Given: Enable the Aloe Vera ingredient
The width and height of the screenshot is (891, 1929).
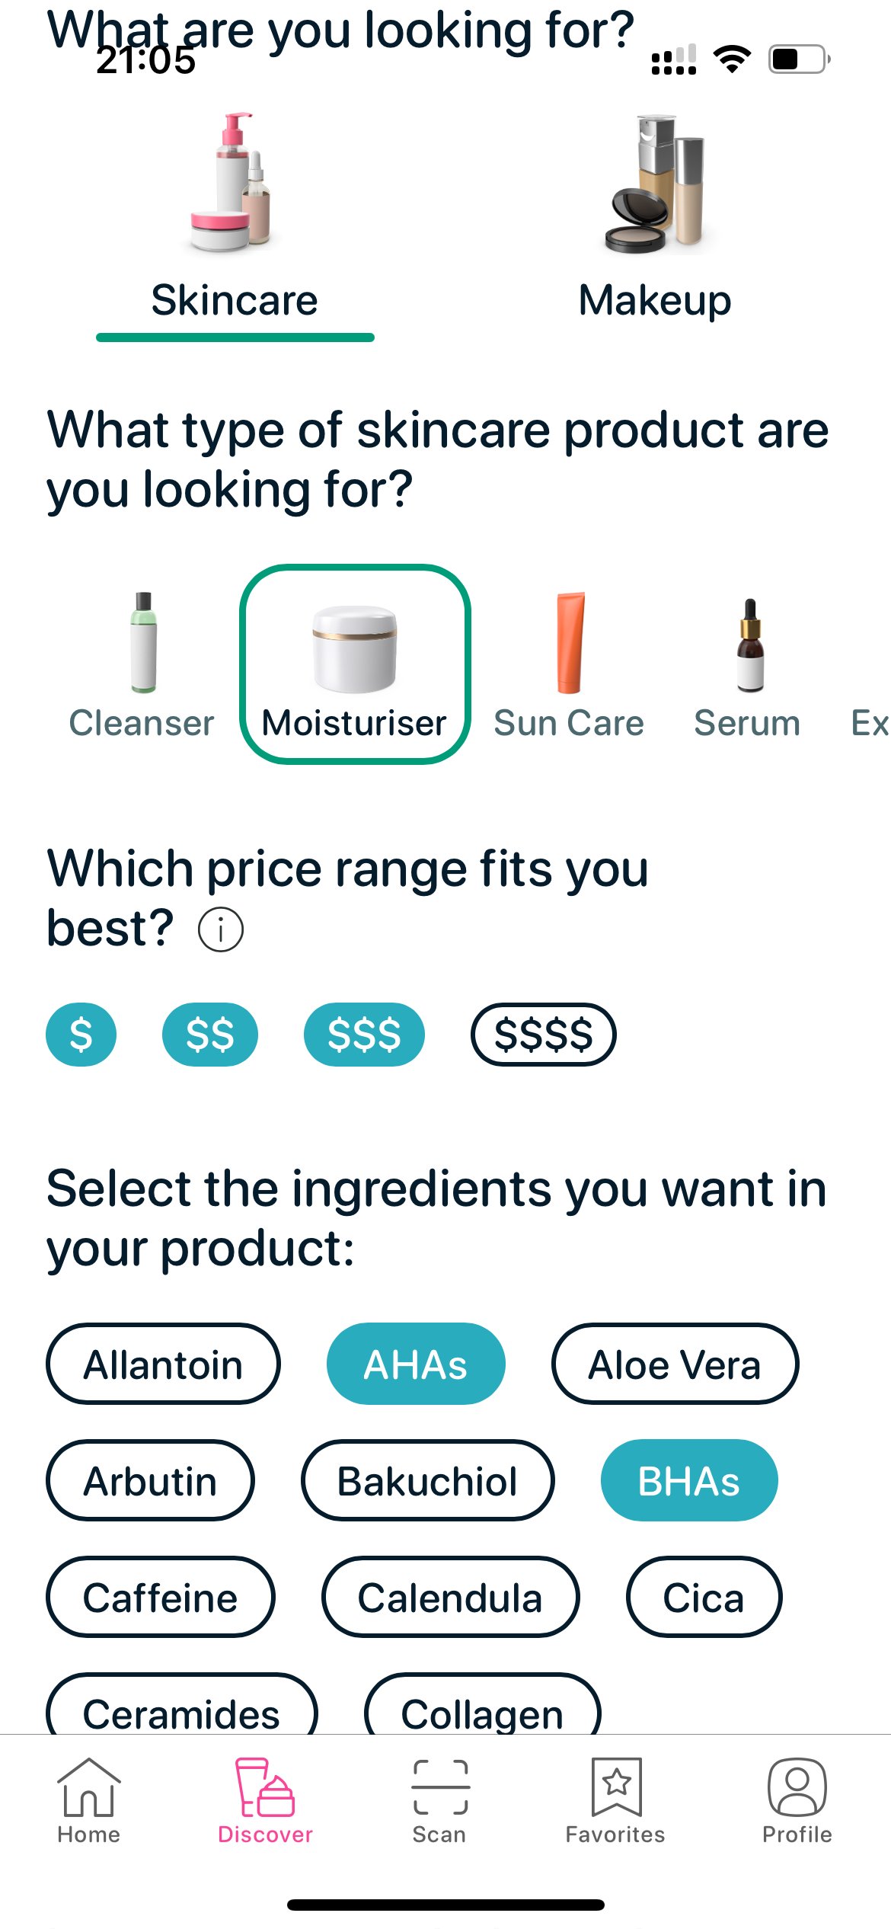Looking at the screenshot, I should pyautogui.click(x=674, y=1364).
